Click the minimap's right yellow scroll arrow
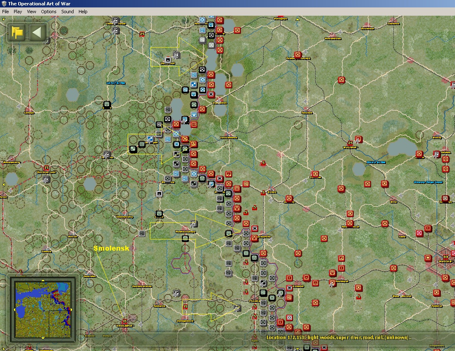Image resolution: width=455 pixels, height=351 pixels. pyautogui.click(x=71, y=310)
